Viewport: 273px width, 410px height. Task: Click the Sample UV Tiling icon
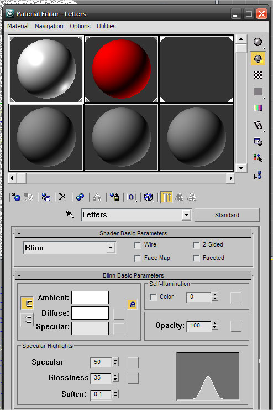(258, 91)
